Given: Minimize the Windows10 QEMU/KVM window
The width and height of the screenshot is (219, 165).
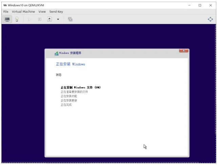Looking at the screenshot, I should [x=189, y=5].
